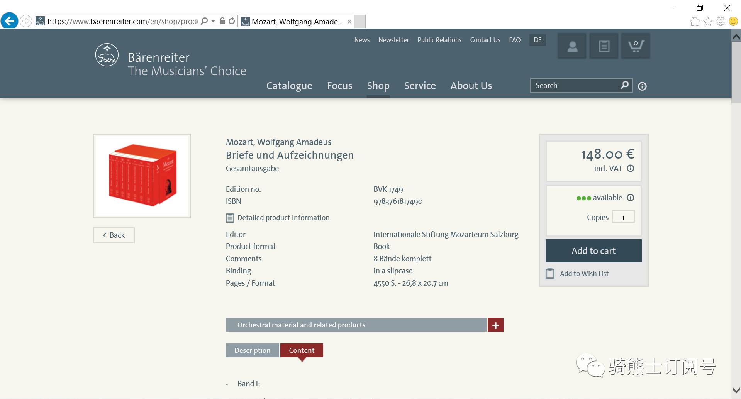Click the address bar URL field
This screenshot has height=399, width=741.
click(x=122, y=21)
